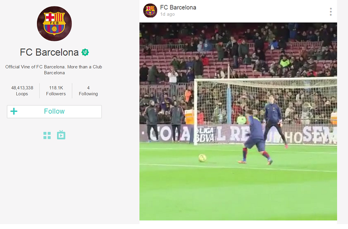Switch to grid view icon
The image size is (348, 229).
click(47, 135)
